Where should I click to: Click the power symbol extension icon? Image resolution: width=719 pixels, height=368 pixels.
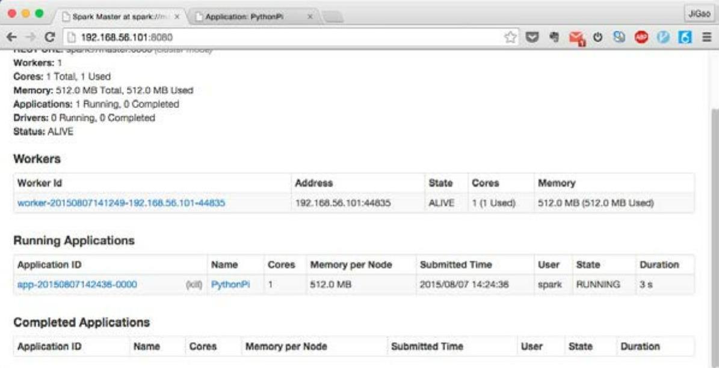[597, 38]
